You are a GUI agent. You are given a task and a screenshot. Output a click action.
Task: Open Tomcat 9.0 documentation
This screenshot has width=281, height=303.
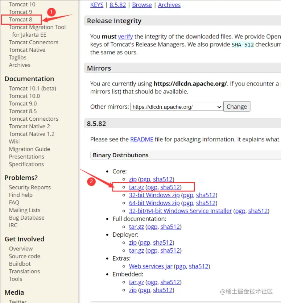pos(23,104)
